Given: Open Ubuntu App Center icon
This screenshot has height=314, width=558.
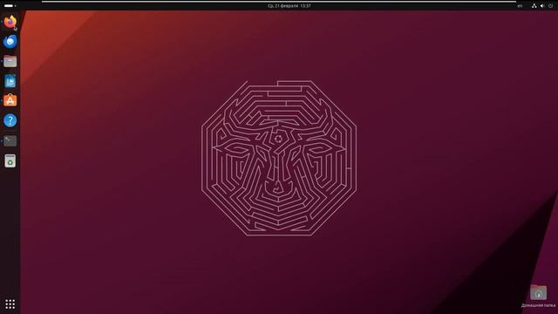Looking at the screenshot, I should click(x=10, y=101).
